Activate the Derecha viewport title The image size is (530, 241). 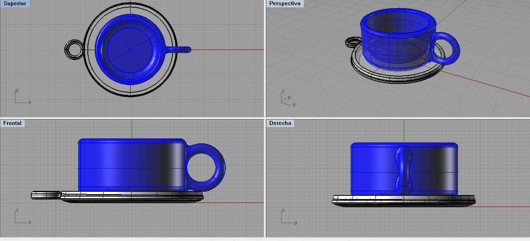[281, 123]
